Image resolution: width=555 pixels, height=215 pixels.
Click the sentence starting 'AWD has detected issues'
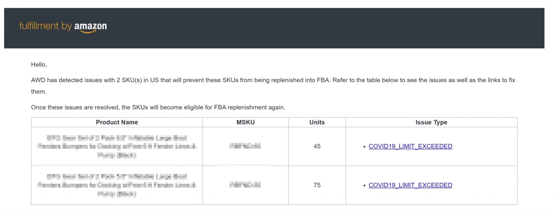coord(273,86)
